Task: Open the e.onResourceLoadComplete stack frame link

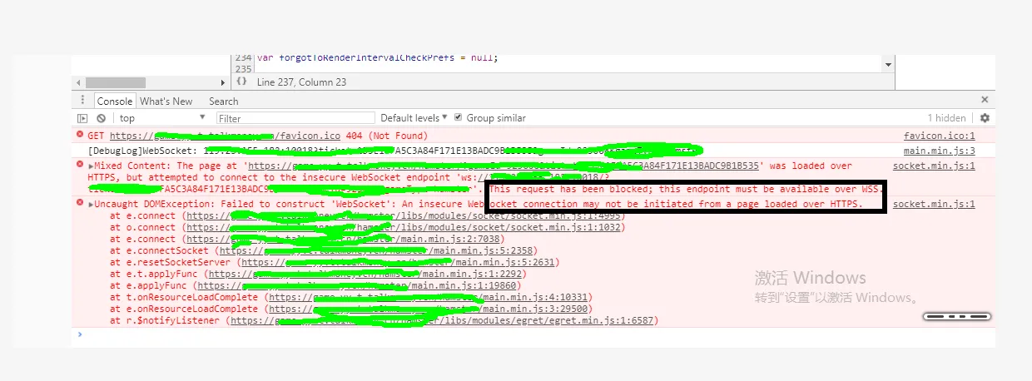Action: 429,309
